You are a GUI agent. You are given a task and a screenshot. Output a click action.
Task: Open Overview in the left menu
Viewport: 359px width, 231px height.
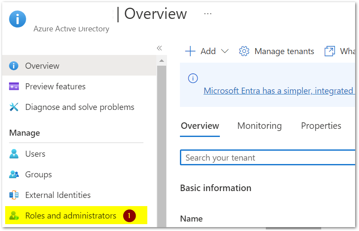(79, 66)
